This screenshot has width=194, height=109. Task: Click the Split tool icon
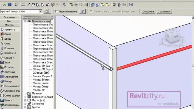click(x=76, y=5)
